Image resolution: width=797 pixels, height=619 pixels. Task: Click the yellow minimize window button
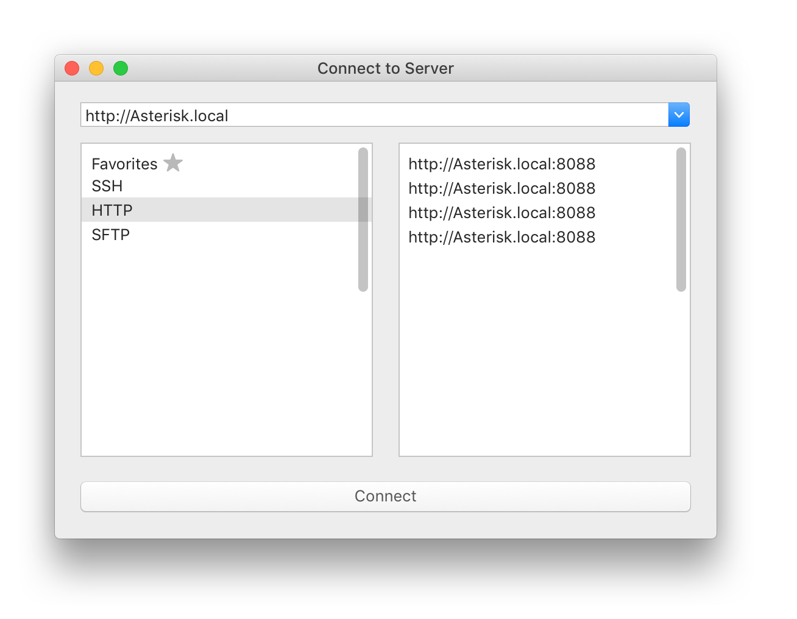point(96,68)
